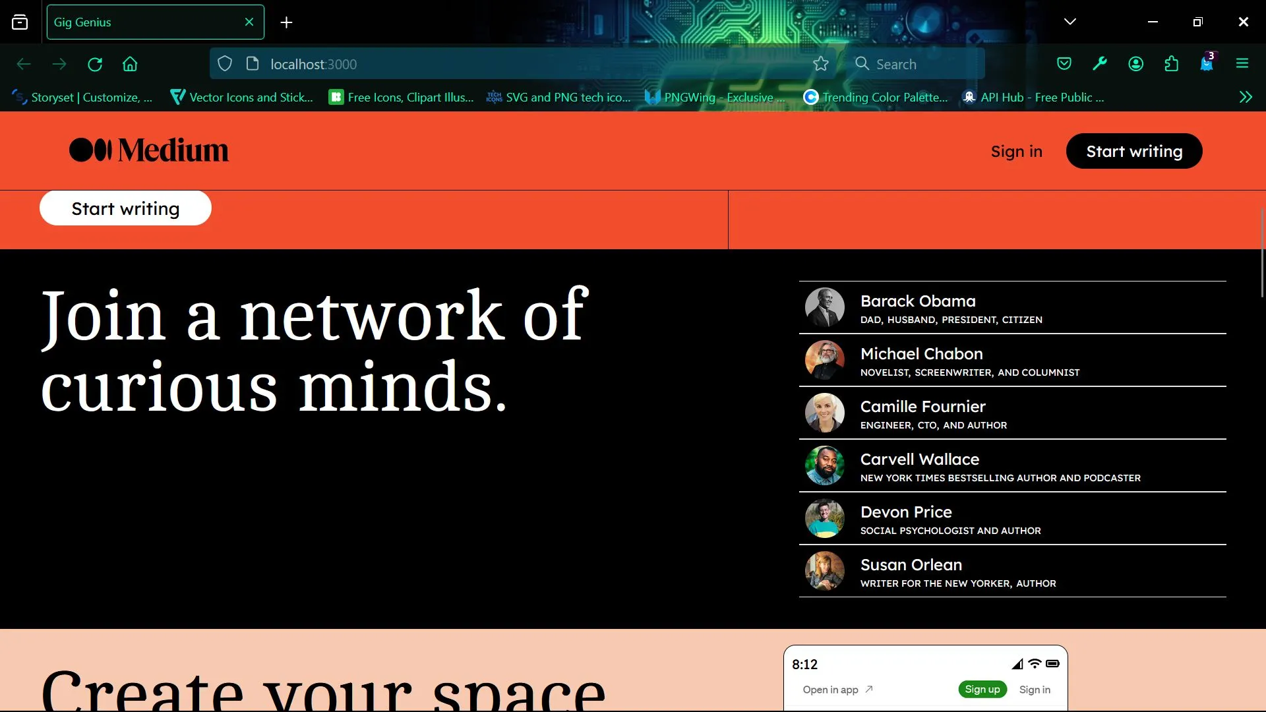Expand the list all tabs chevron
The width and height of the screenshot is (1266, 712).
1070,22
